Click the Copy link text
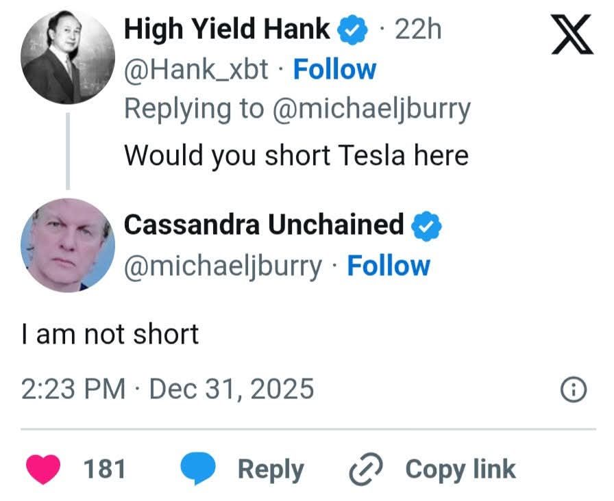 coord(460,470)
